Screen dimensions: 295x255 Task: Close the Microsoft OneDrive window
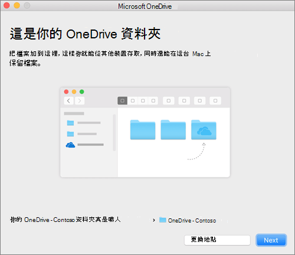click(x=6, y=5)
